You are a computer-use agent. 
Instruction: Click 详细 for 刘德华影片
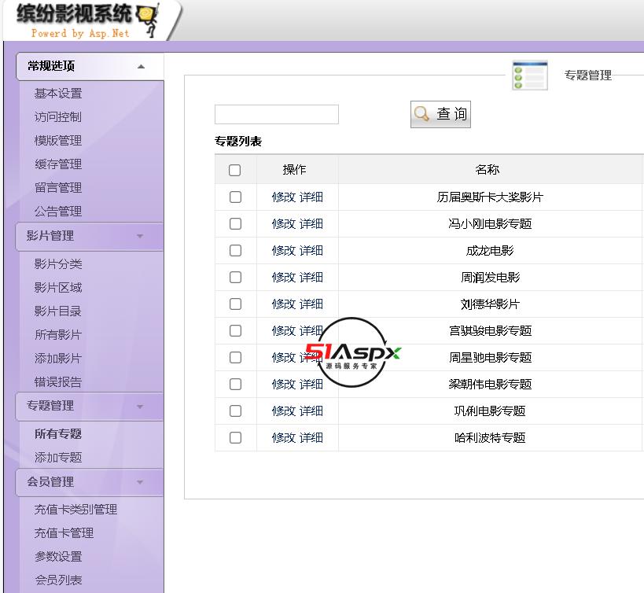311,304
